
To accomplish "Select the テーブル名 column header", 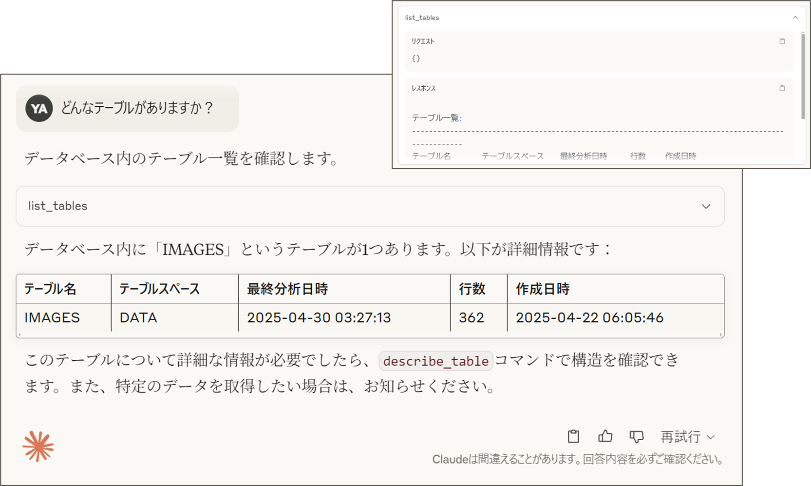I will click(51, 289).
